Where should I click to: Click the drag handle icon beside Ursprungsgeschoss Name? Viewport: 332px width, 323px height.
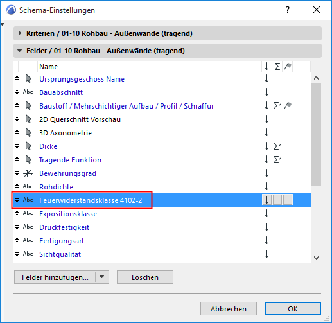coord(17,78)
